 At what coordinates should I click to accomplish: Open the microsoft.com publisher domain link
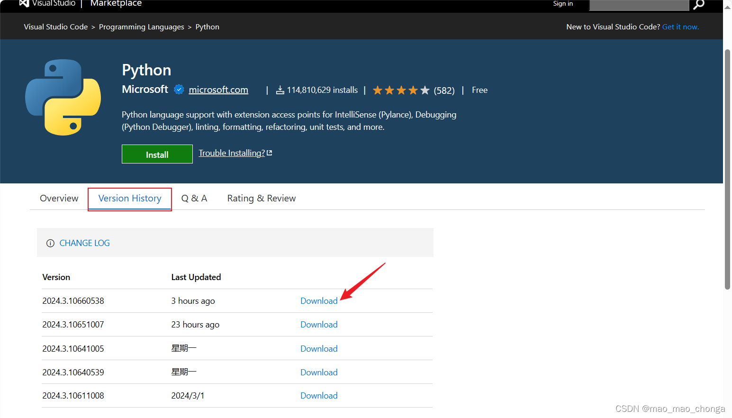218,90
